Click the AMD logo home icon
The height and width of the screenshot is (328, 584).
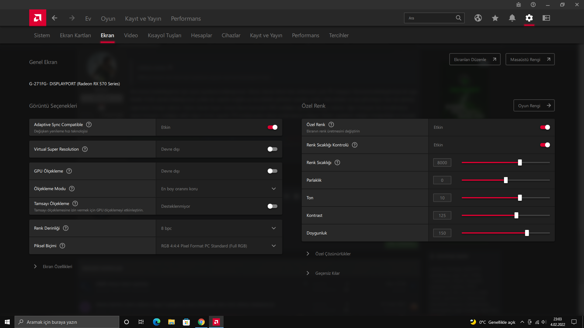coord(38,18)
